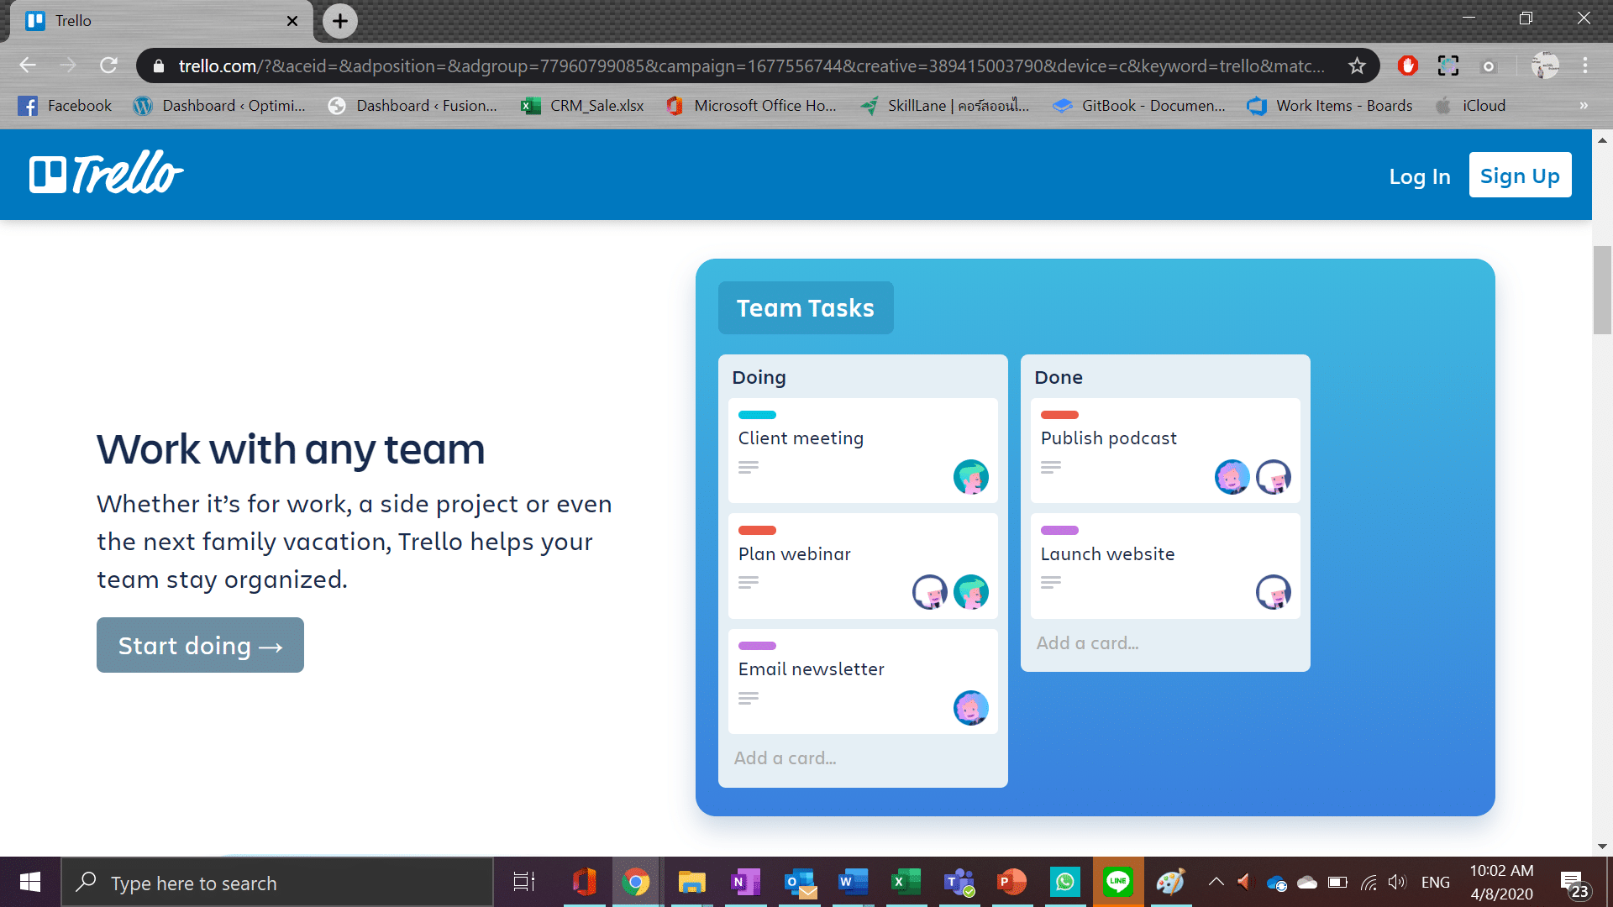Open Facebook bookmark
Screen dimensions: 1613x907
click(x=65, y=106)
